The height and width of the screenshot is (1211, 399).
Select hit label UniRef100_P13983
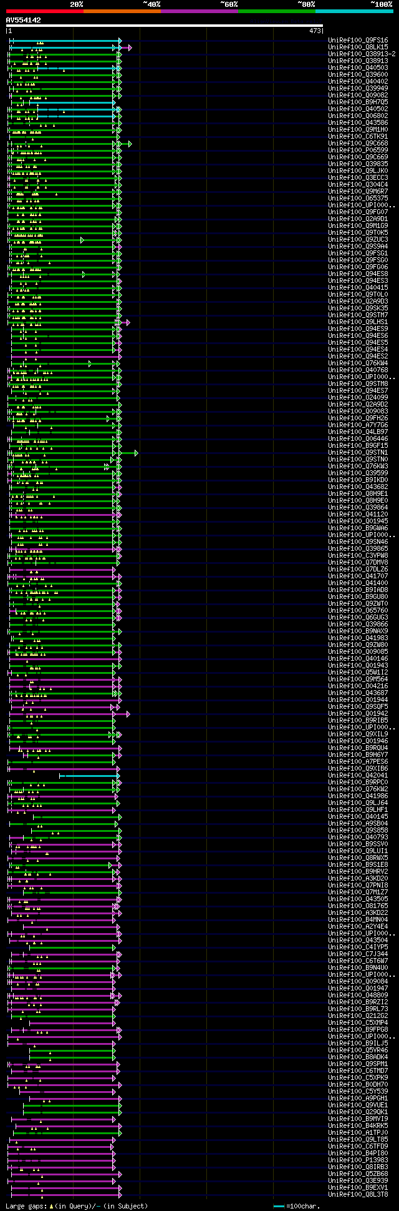[x=358, y=1160]
